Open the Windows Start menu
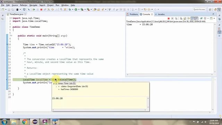Viewport: 222px width, 125px height. pyautogui.click(x=5, y=122)
